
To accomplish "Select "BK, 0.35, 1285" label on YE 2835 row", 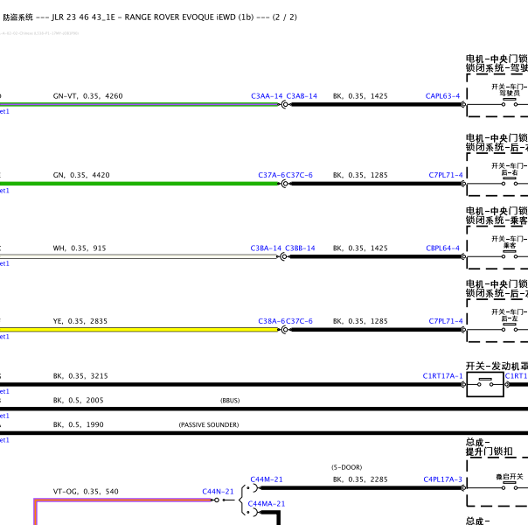I will click(x=360, y=321).
